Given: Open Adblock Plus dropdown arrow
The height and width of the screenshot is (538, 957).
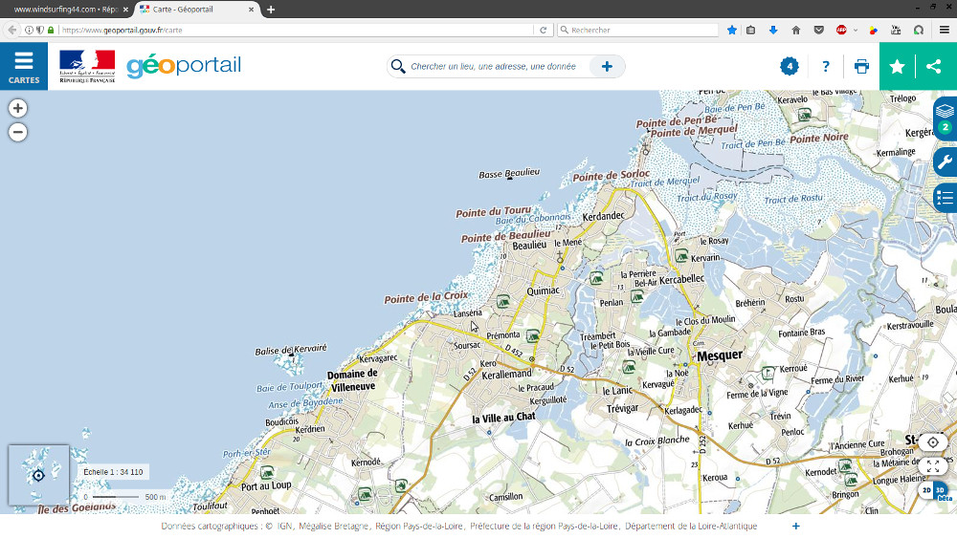Looking at the screenshot, I should (855, 30).
